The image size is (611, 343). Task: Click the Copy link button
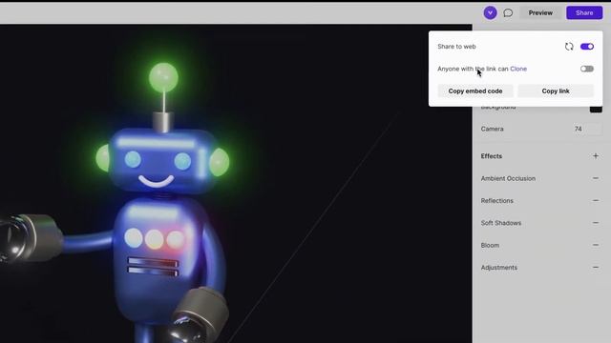(x=556, y=91)
